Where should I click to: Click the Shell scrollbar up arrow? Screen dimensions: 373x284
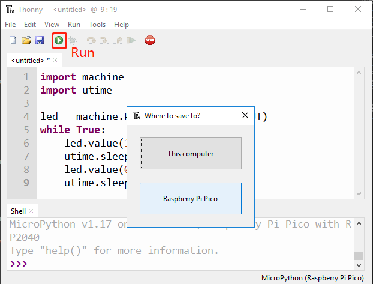point(359,223)
